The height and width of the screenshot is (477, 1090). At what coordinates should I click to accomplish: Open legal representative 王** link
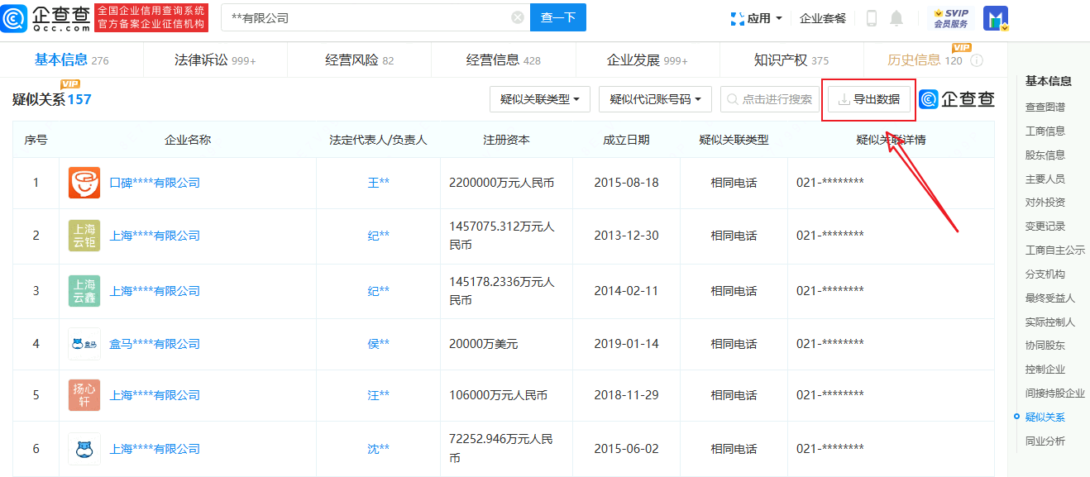[378, 183]
